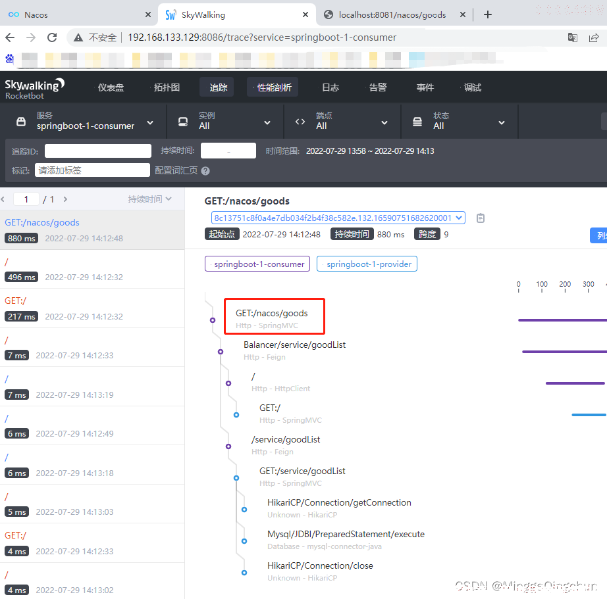Click the 请添加标签 tag input

point(93,170)
